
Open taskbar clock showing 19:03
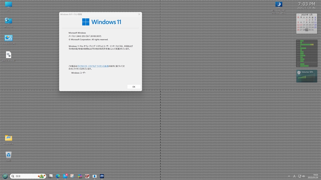(x=313, y=176)
